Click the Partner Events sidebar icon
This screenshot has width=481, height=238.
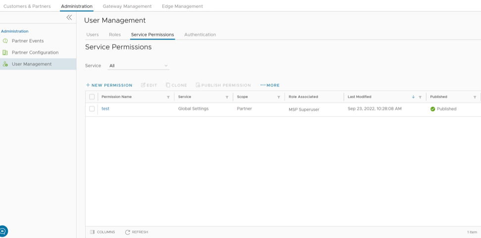click(5, 41)
